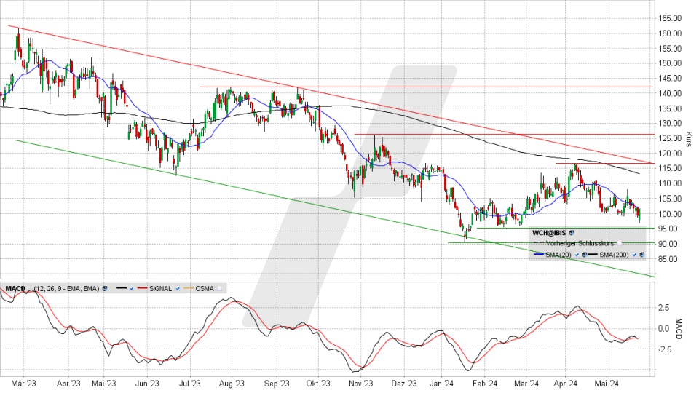Click the SMA(200) legend label
The height and width of the screenshot is (393, 699).
tap(614, 255)
